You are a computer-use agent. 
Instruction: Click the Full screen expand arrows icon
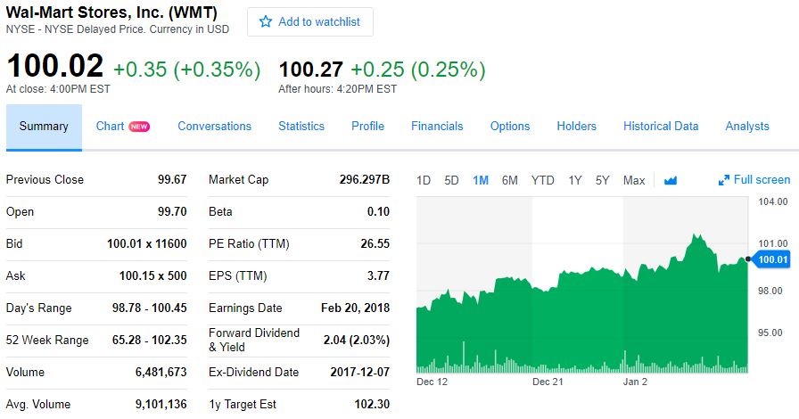point(724,180)
